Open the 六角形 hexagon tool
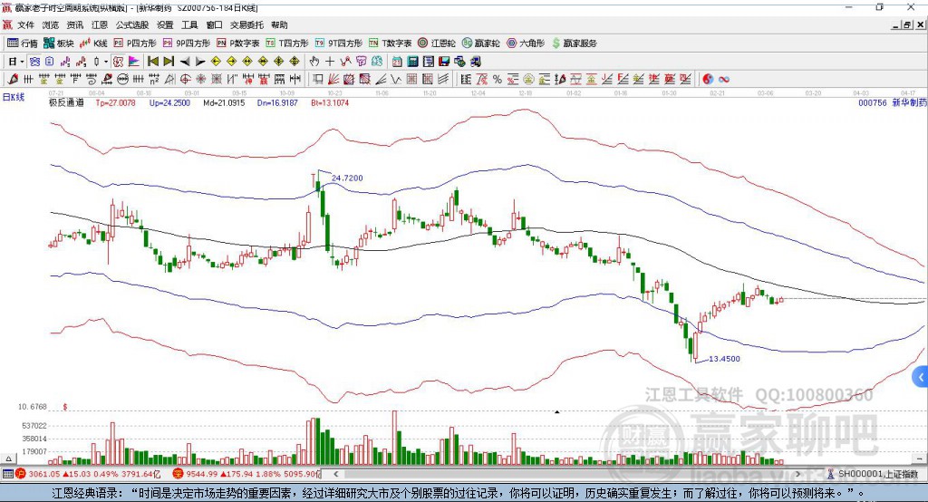The height and width of the screenshot is (502, 928). [526, 43]
